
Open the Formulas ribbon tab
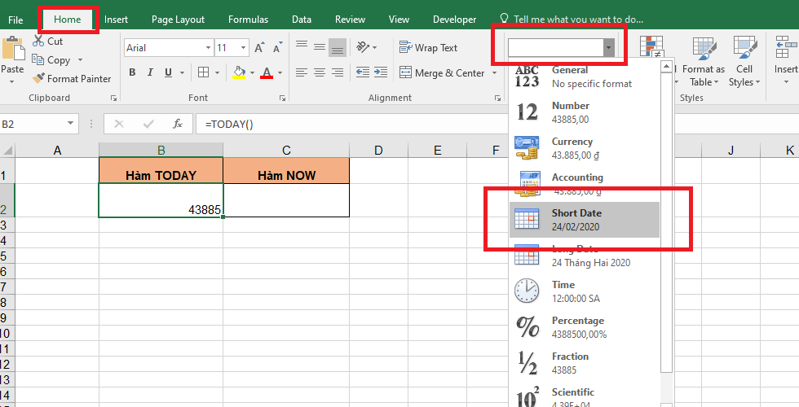pos(248,20)
